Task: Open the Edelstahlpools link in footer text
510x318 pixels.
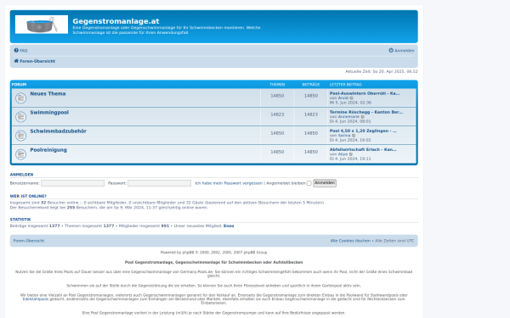Action: point(36,299)
